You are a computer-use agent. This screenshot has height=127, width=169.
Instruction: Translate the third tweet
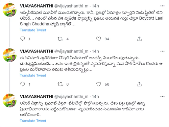(33, 121)
